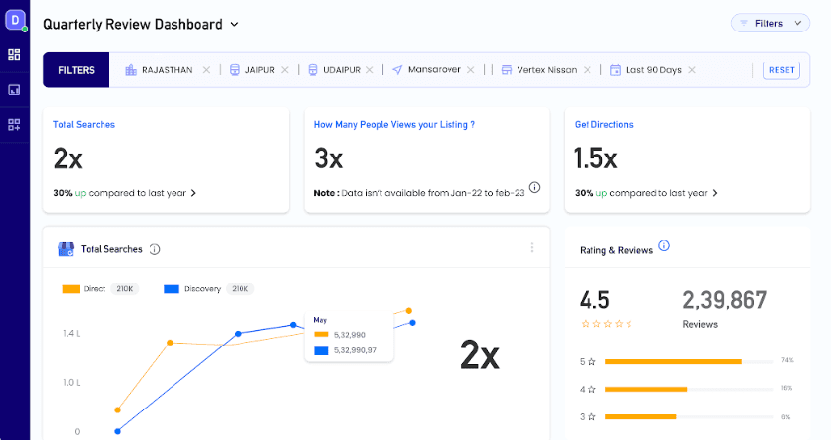Click the Rating & Reviews info icon
Screen dimensions: 831x440
(x=664, y=246)
